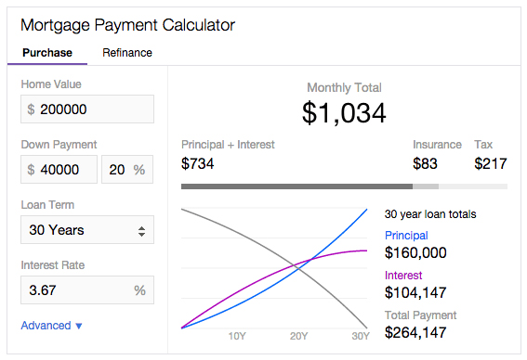Click the Advanced triangle arrow icon
The height and width of the screenshot is (360, 527).
coord(79,326)
